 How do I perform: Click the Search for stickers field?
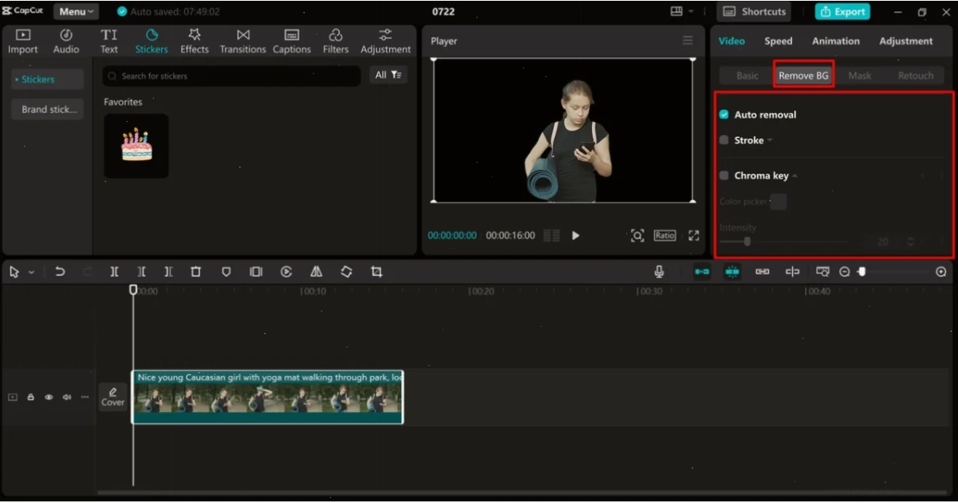pyautogui.click(x=231, y=76)
